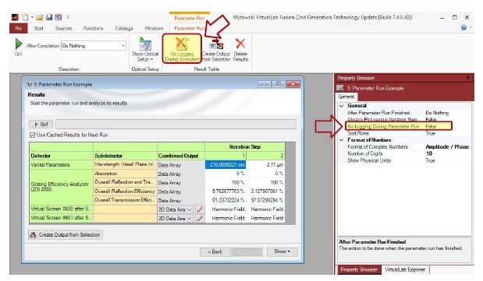This screenshot has width=483, height=281.
Task: Select the Overall Reflection Efficiency subdetector row
Action: coord(125,191)
